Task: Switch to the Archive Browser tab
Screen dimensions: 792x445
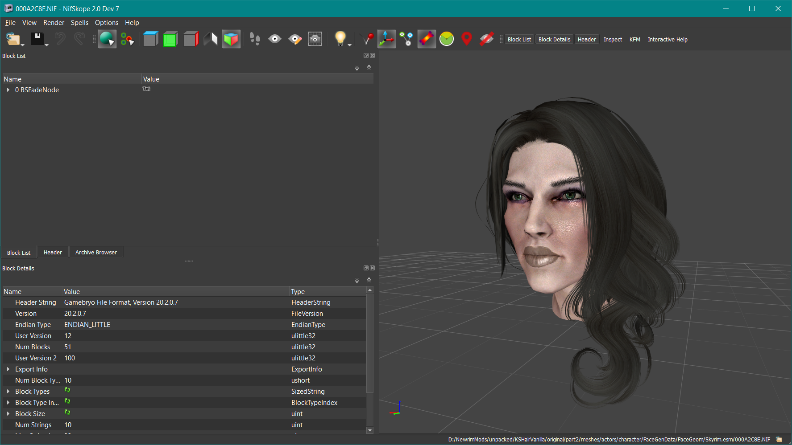Action: [96, 253]
